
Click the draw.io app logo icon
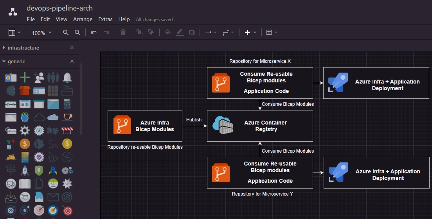(13, 12)
